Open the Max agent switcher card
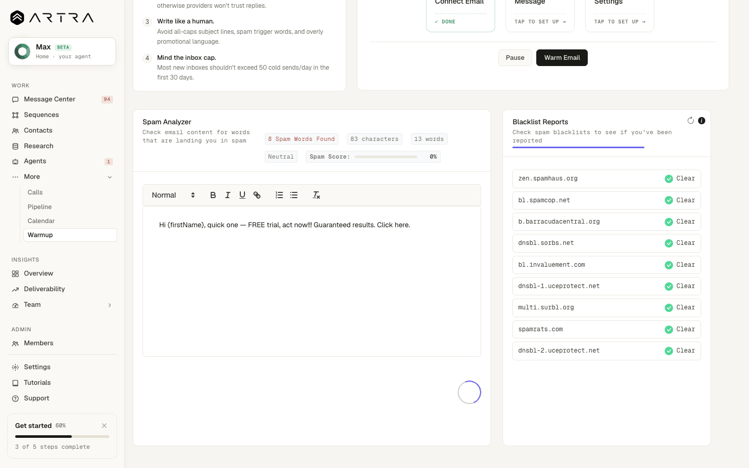 tap(62, 51)
